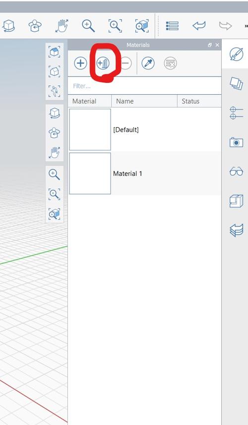Select Look Around in the horizontal main toolbar
The height and width of the screenshot is (425, 248).
point(35,26)
